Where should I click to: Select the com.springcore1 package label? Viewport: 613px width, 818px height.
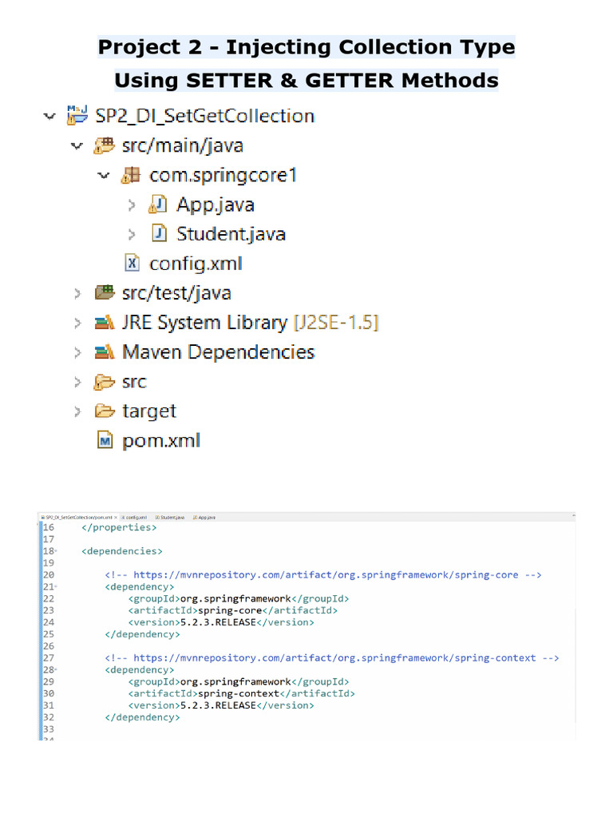click(x=223, y=175)
